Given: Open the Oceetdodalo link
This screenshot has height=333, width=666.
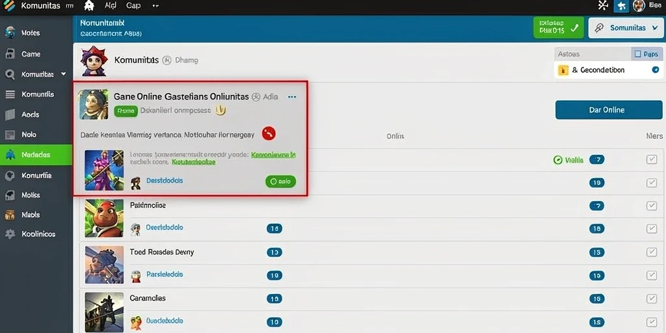Looking at the screenshot, I should tap(165, 227).
